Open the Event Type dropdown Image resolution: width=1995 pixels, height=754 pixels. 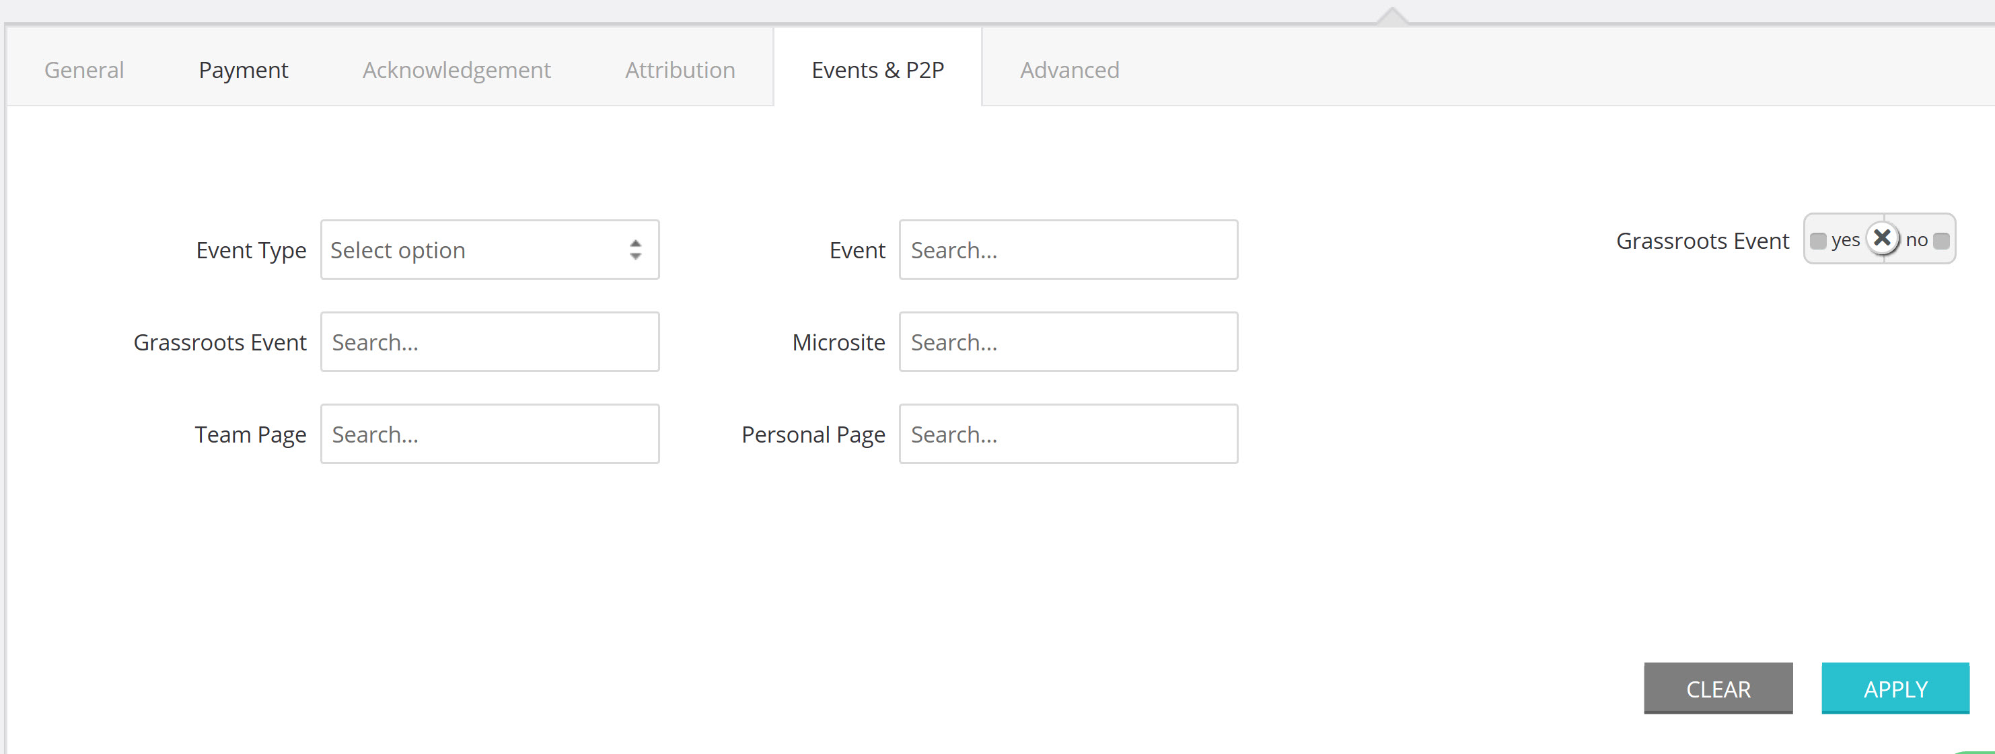point(489,250)
